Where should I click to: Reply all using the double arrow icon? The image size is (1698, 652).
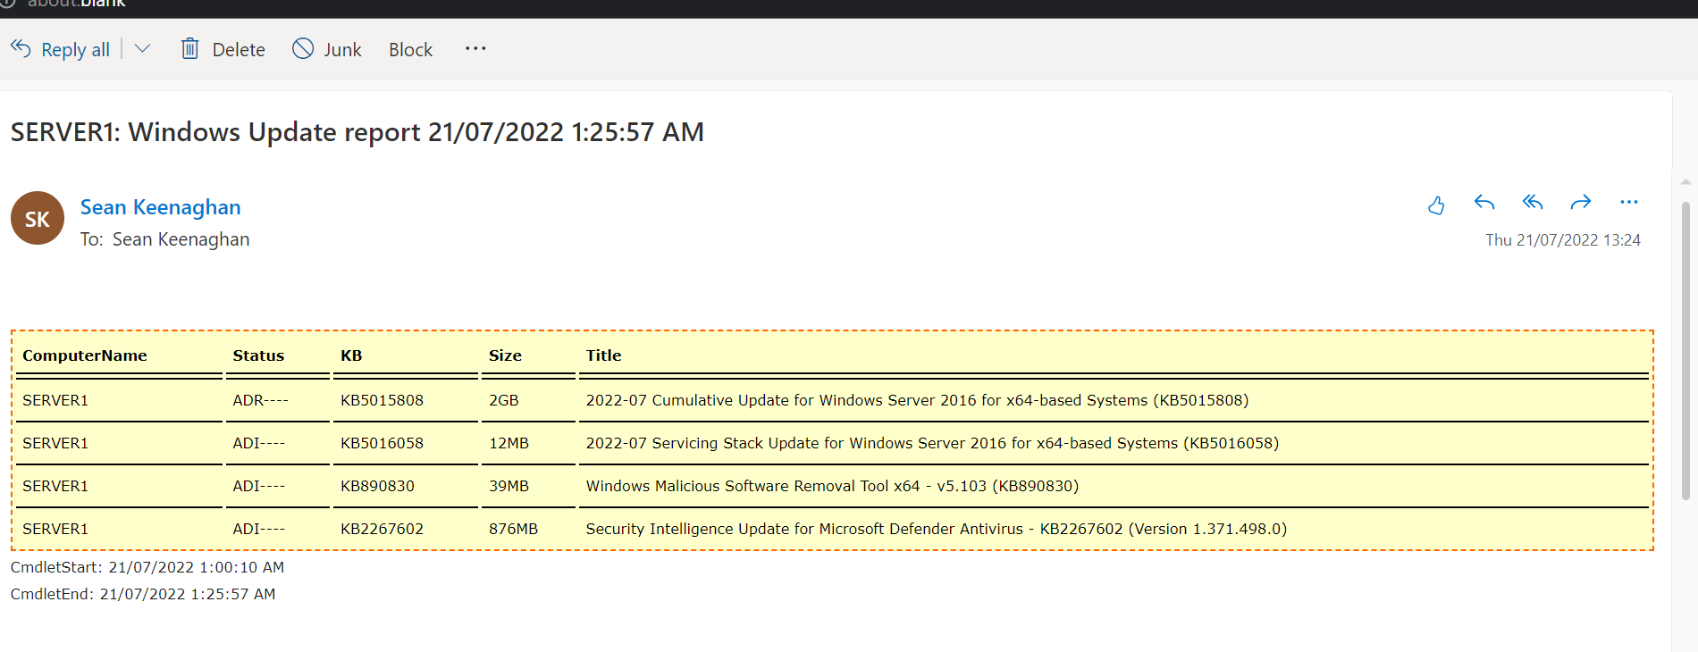click(1533, 203)
